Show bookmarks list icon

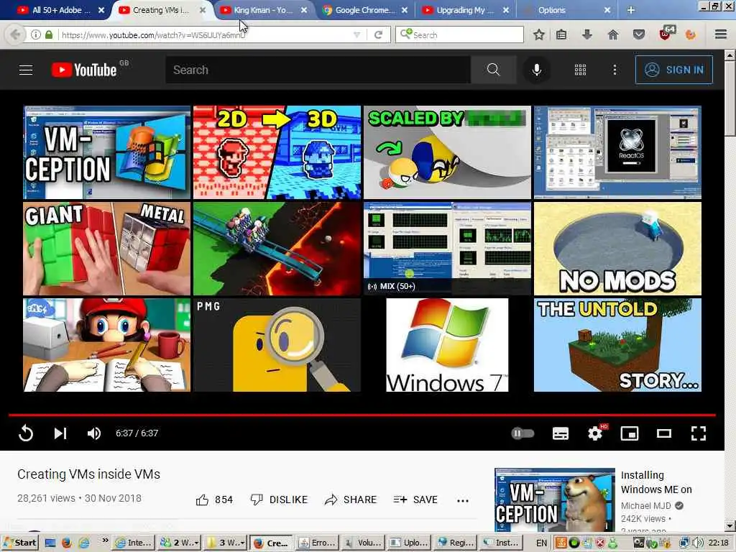[x=561, y=34]
